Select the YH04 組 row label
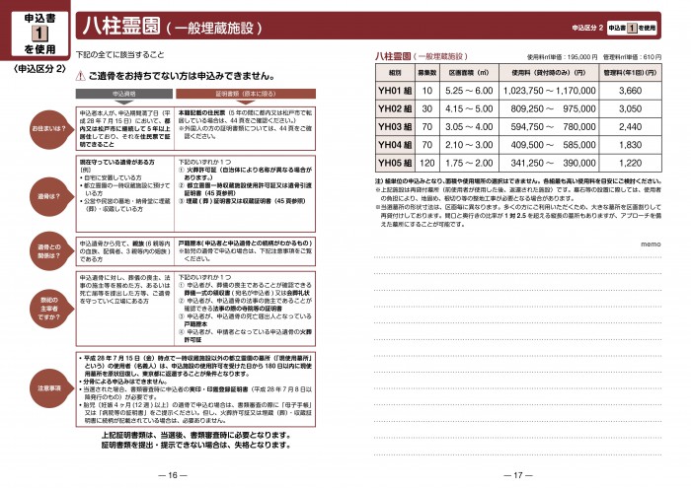691x488 pixels. coord(395,145)
